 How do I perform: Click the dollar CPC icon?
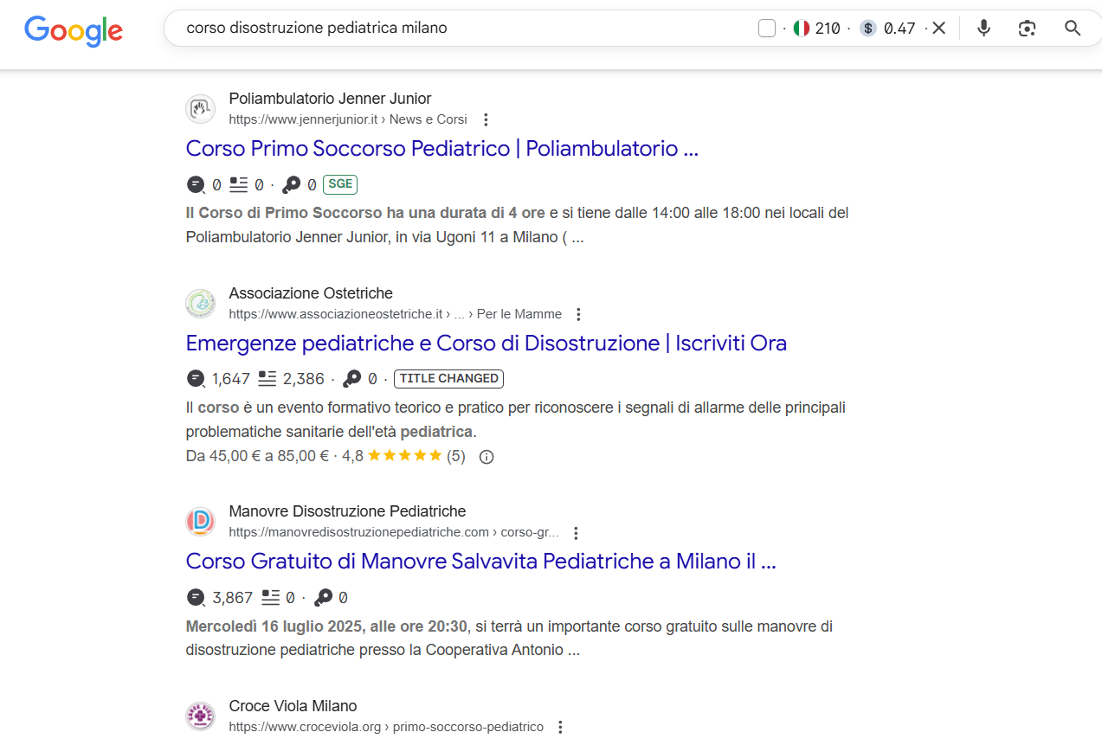(868, 29)
